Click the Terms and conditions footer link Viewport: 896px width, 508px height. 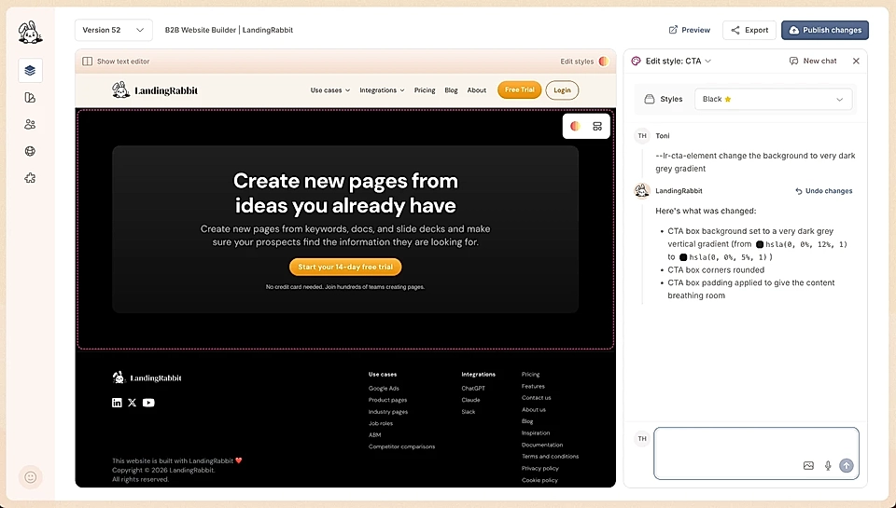tap(551, 456)
